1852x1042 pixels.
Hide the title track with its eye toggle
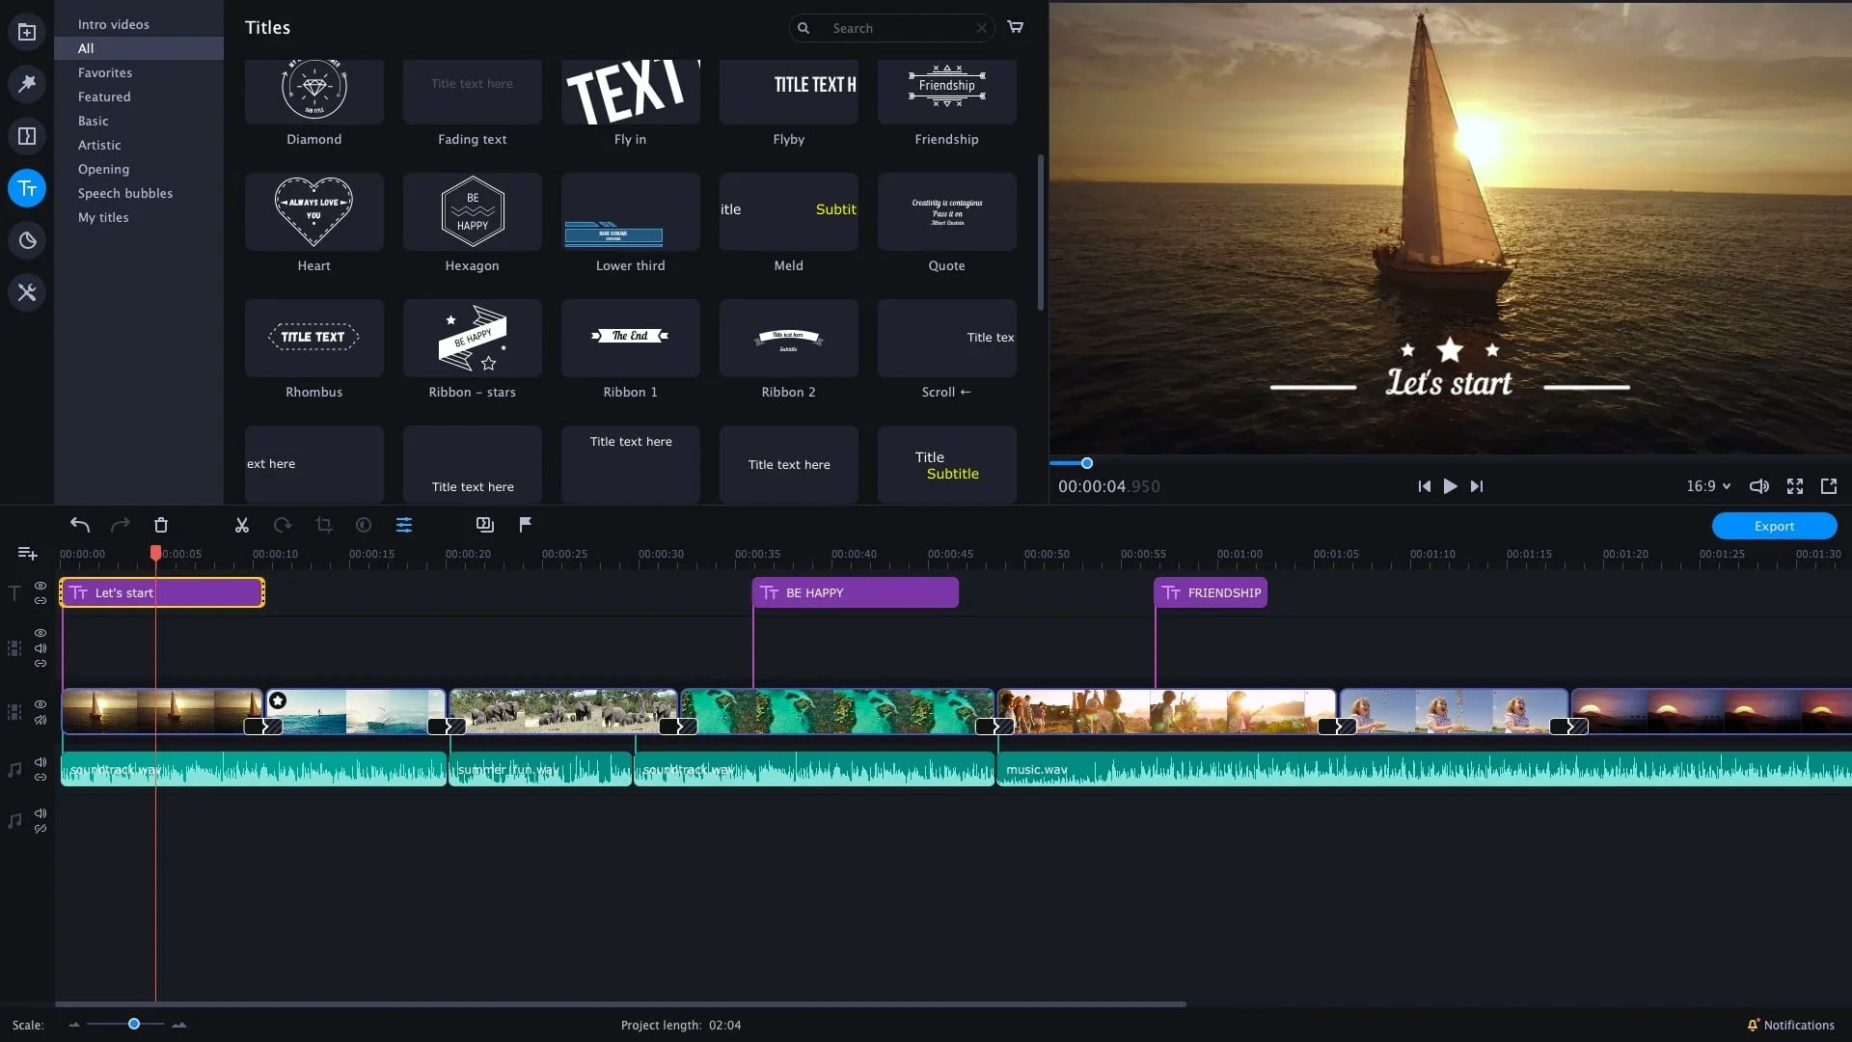click(40, 586)
